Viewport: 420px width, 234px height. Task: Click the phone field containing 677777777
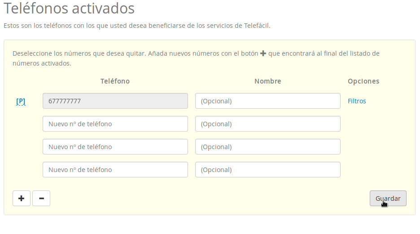[115, 101]
